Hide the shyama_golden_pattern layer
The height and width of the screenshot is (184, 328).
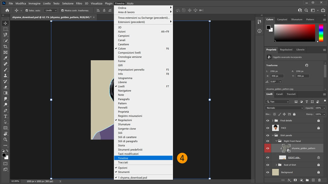(x=268, y=148)
